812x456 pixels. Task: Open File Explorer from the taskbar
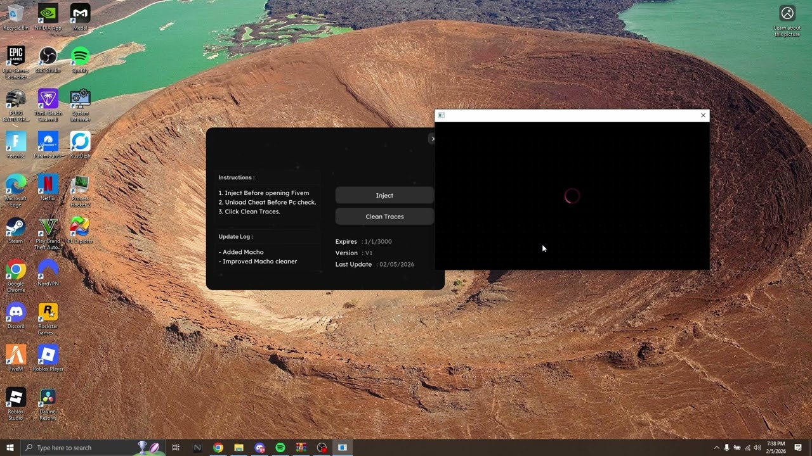[x=239, y=448]
